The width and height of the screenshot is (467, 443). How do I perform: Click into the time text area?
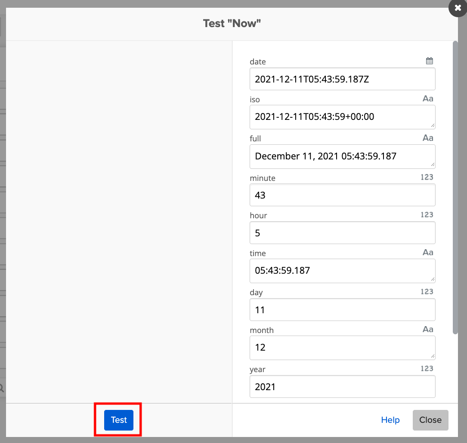click(x=342, y=271)
